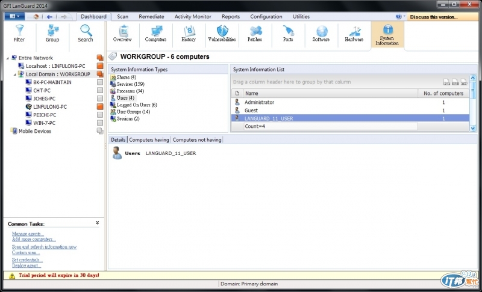482x292 pixels.
Task: Collapse the Entire Network tree node
Action: (7, 58)
